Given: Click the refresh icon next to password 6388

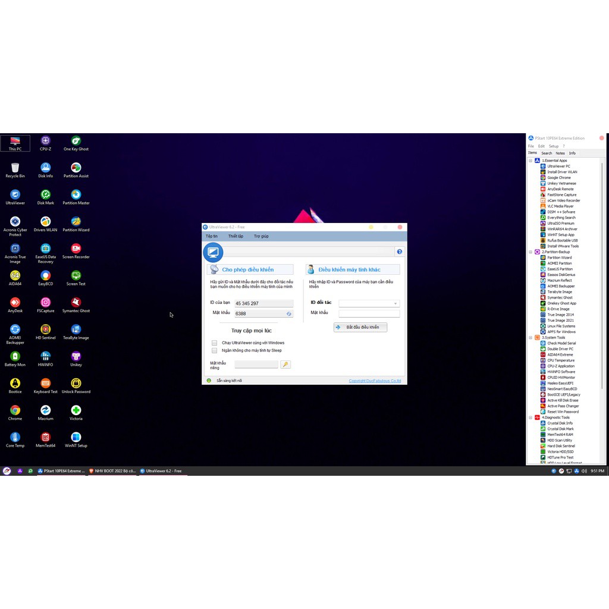Looking at the screenshot, I should coord(289,313).
